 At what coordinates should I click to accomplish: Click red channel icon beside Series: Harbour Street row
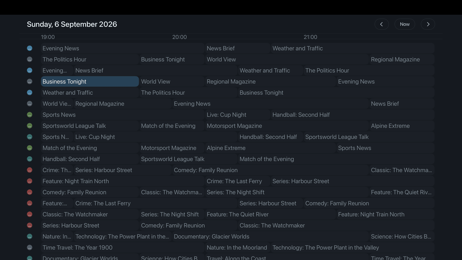coord(30,225)
